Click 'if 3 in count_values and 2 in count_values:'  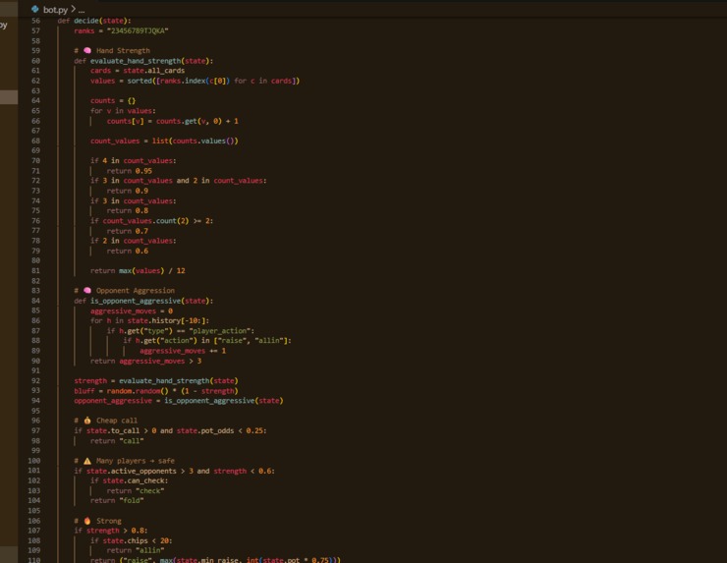(179, 181)
